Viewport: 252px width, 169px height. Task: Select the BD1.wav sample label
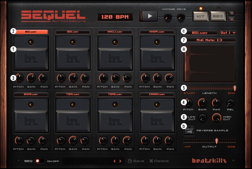(x=31, y=32)
